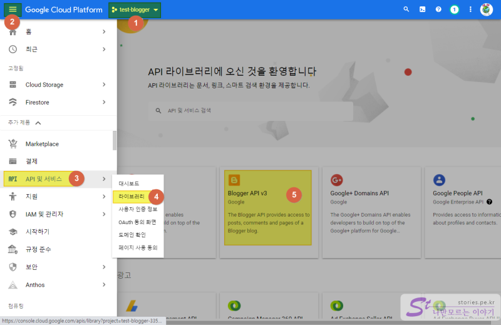Open the three-dot settings menu
This screenshot has height=325, width=501.
point(470,9)
